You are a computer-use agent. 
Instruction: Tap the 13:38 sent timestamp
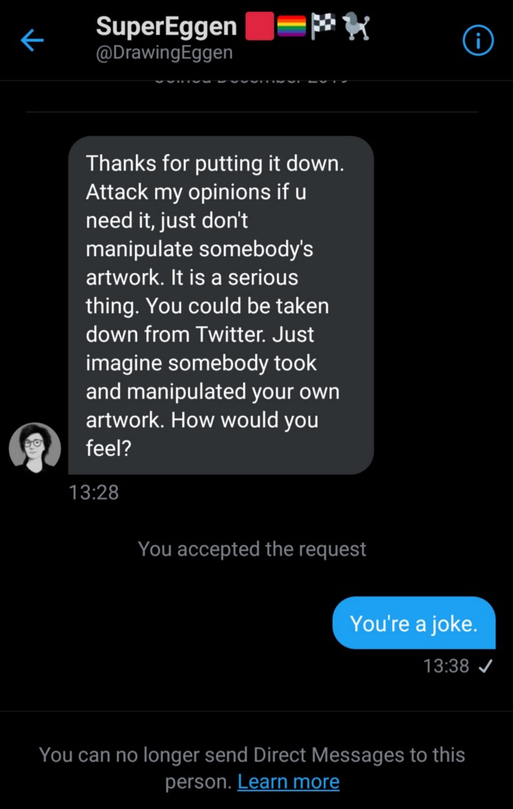(x=446, y=666)
